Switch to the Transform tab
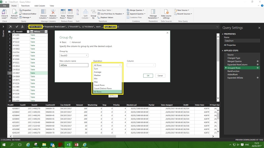The width and height of the screenshot is (264, 148). coord(25,6)
